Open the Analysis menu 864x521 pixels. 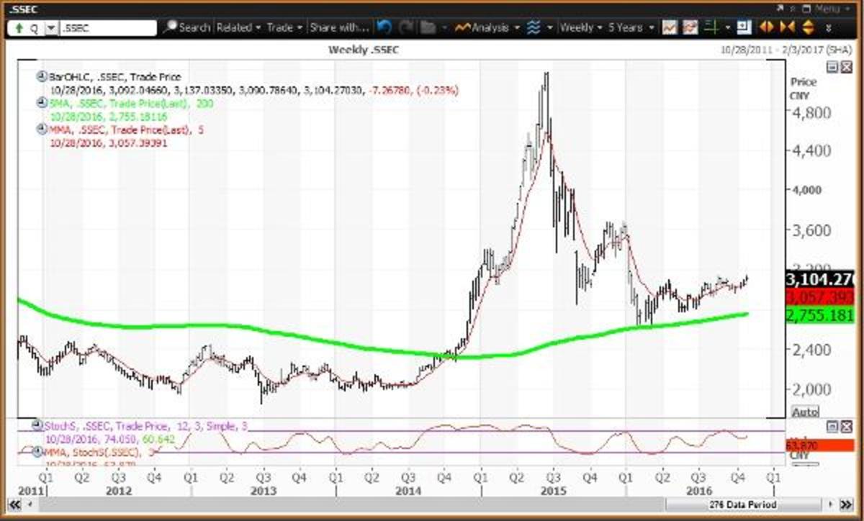click(x=486, y=27)
